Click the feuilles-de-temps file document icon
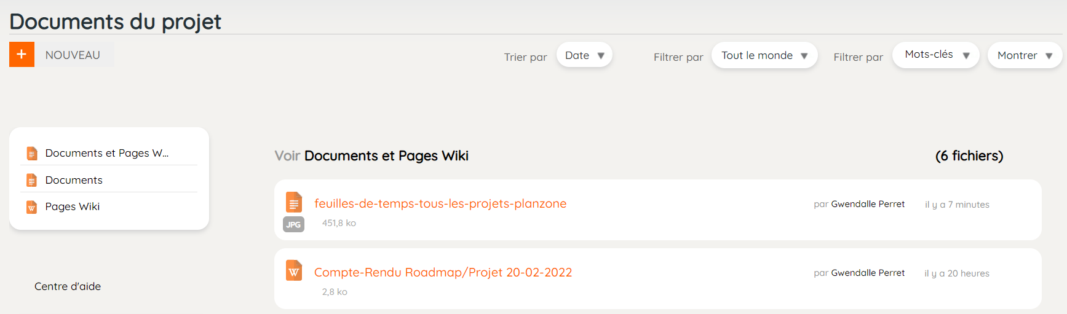Image resolution: width=1067 pixels, height=314 pixels. click(294, 202)
